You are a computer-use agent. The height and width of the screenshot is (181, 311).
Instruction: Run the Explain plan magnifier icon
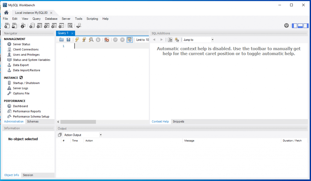[91, 39]
